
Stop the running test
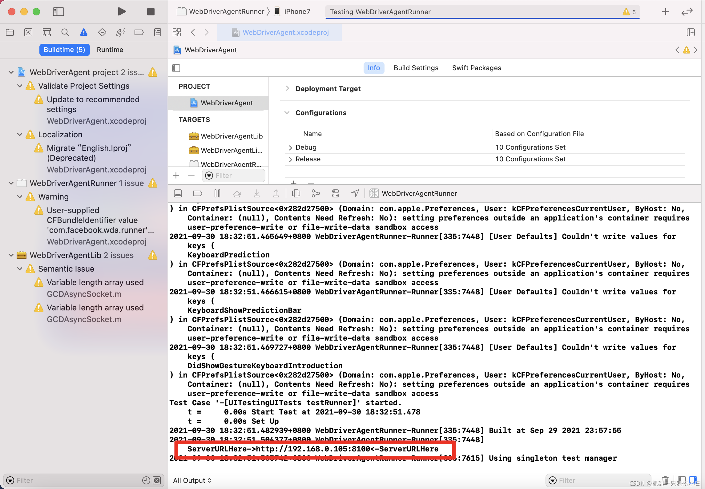[151, 12]
